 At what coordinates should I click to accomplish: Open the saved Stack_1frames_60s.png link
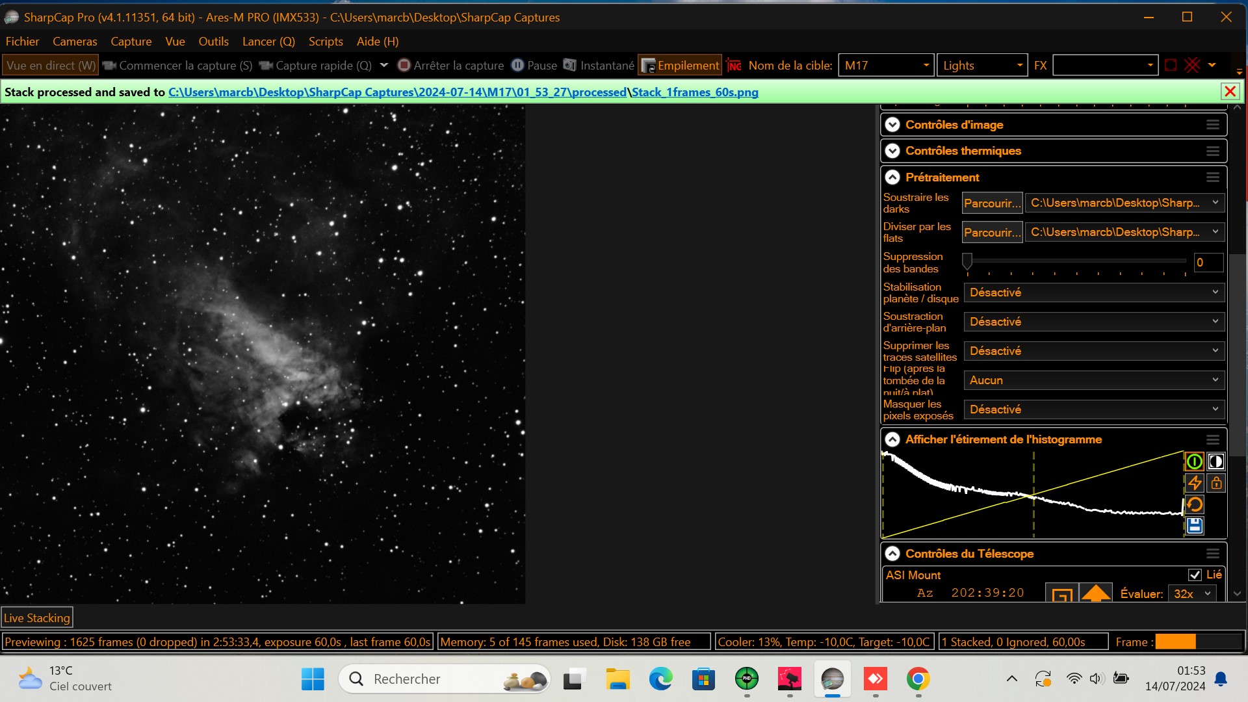[x=695, y=92]
